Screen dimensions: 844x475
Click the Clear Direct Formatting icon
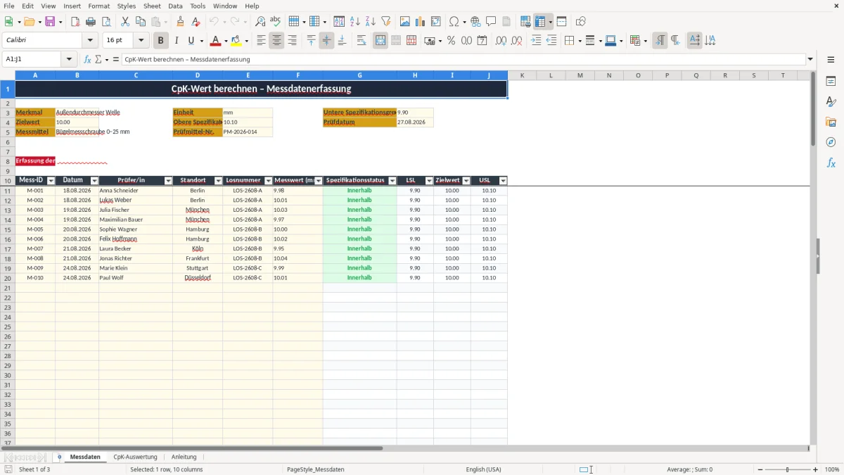pos(196,22)
